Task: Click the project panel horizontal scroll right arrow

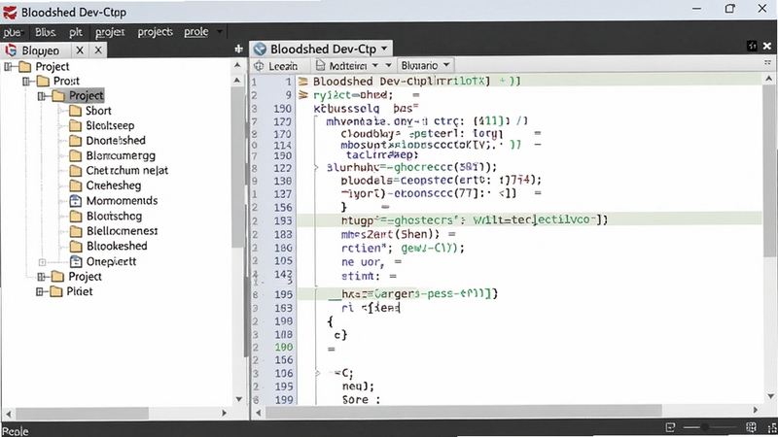Action: [x=225, y=413]
